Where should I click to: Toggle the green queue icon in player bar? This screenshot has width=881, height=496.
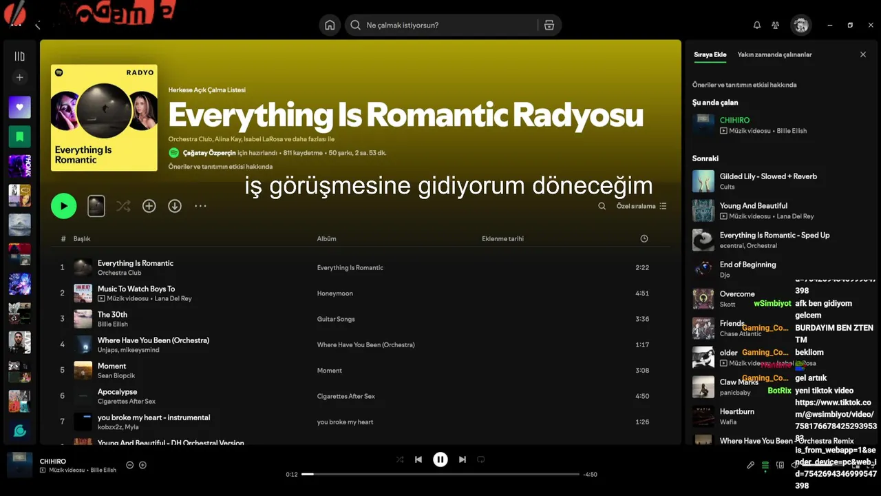[x=765, y=466]
